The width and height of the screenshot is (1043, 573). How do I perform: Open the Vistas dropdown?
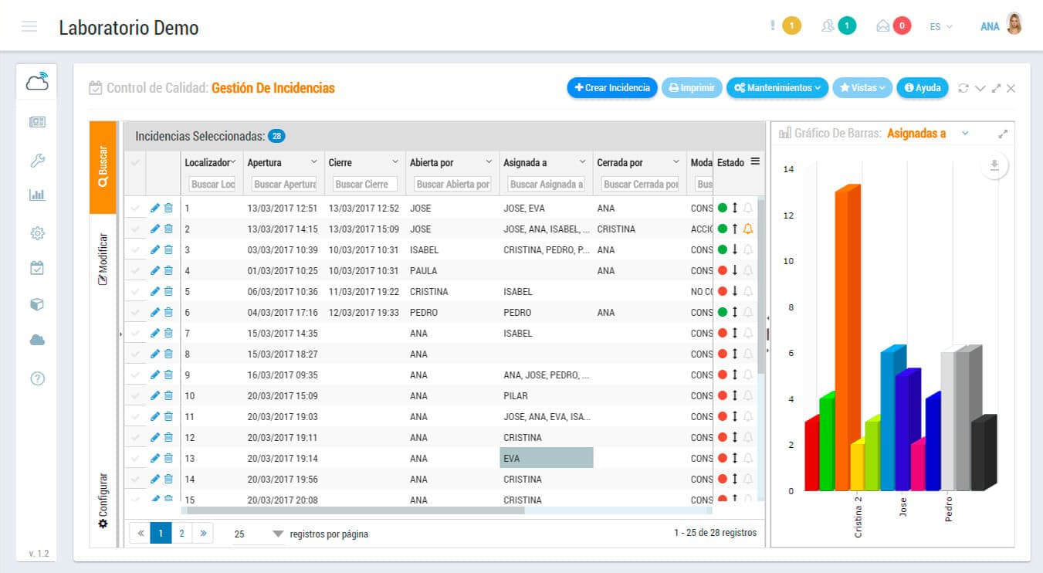click(862, 88)
